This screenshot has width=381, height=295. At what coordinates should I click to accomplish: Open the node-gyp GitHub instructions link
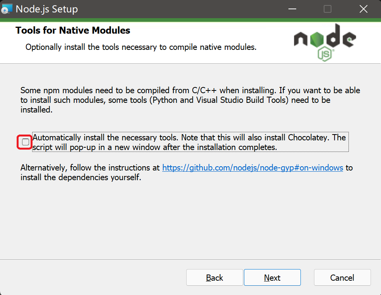[252, 168]
